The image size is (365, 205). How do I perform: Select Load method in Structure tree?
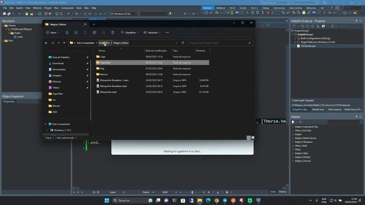click(x=20, y=36)
